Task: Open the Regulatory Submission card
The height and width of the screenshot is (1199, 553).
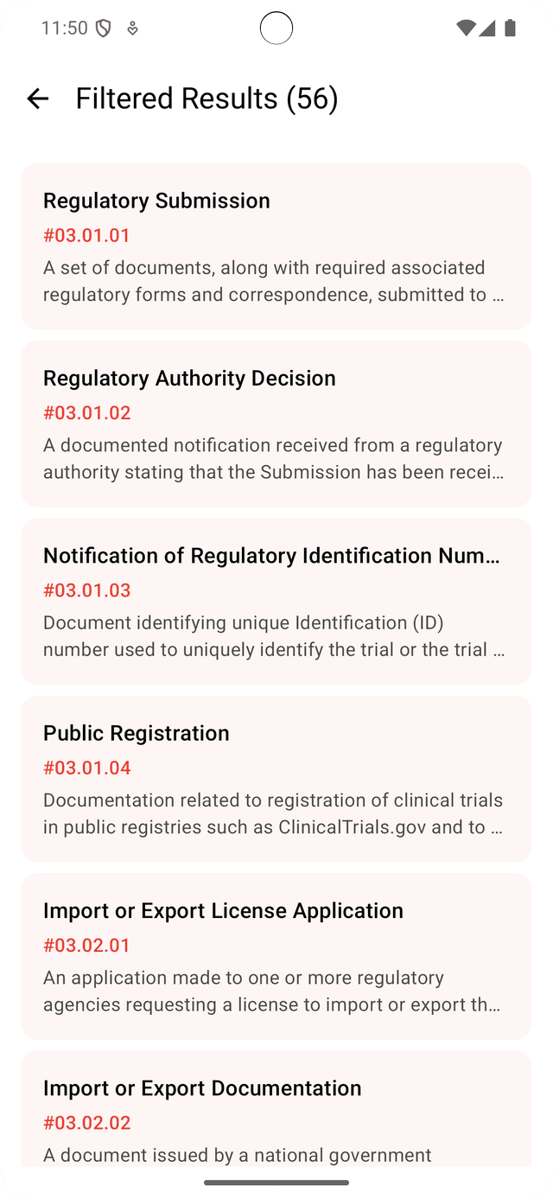Action: click(x=276, y=246)
